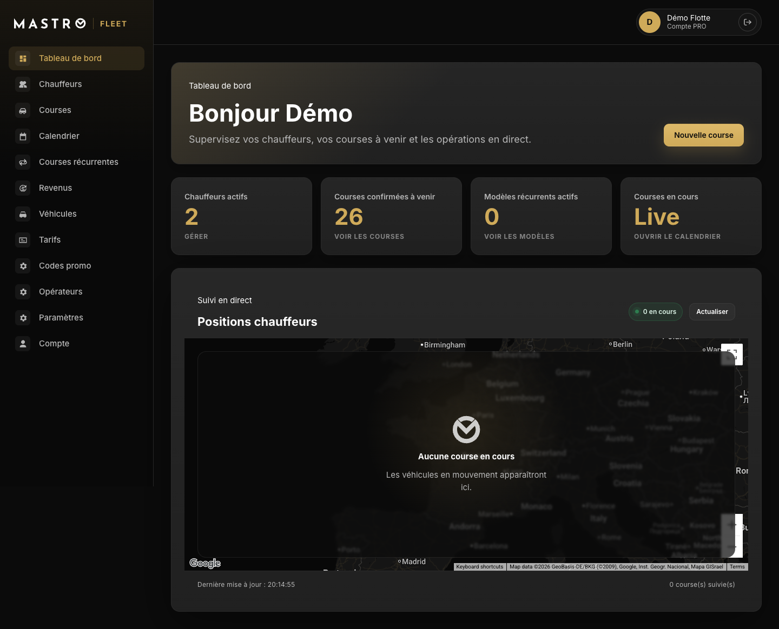The image size is (779, 629).
Task: Click the Revenus euro icon
Action: pyautogui.click(x=23, y=188)
